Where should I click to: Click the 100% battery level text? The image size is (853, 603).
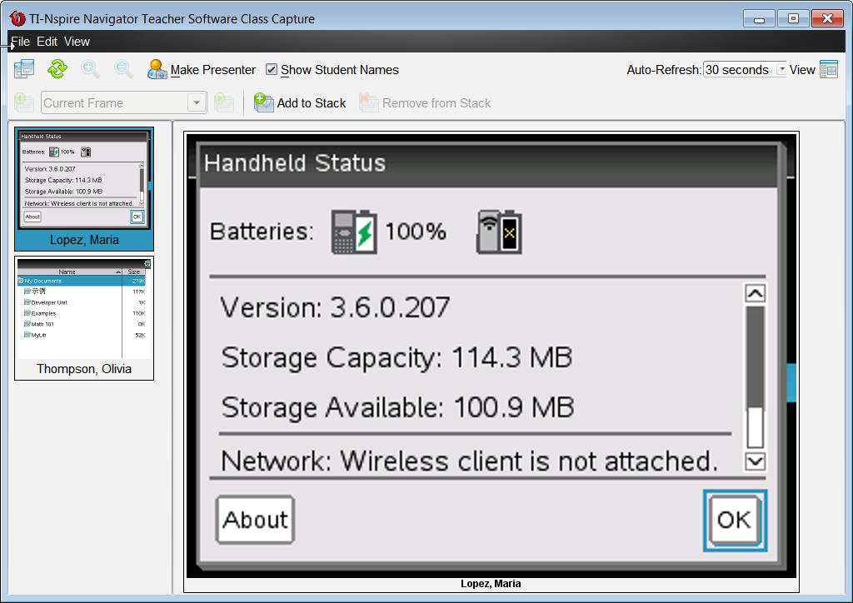pyautogui.click(x=416, y=232)
